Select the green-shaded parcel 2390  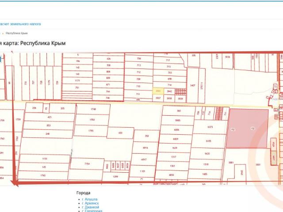click(274, 158)
